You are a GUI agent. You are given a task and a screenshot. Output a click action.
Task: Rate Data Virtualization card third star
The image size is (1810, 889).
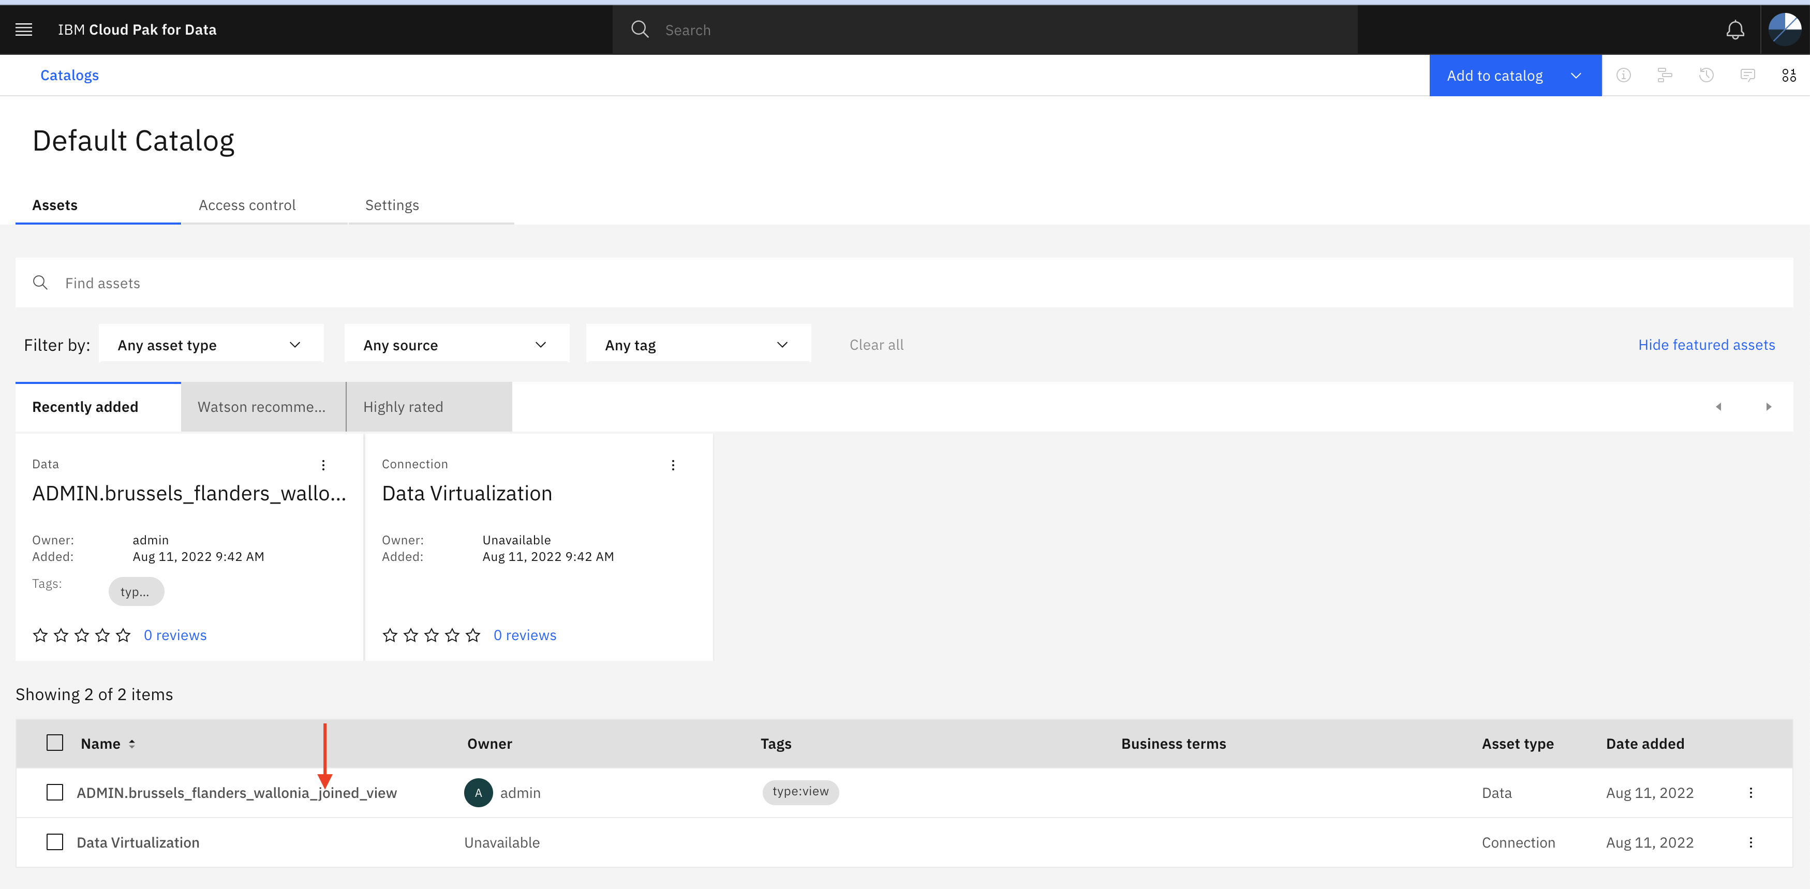432,635
